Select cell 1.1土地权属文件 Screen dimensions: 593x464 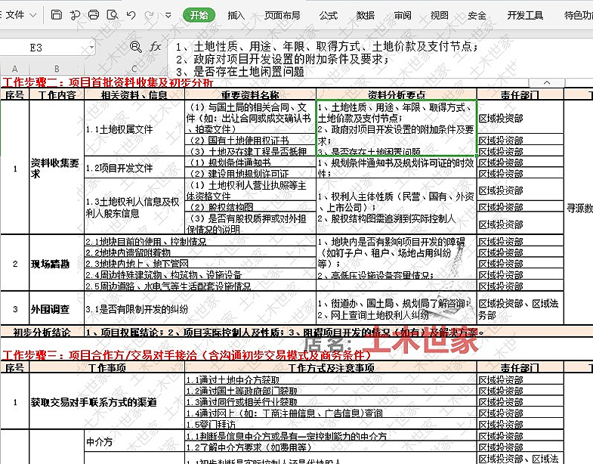134,128
